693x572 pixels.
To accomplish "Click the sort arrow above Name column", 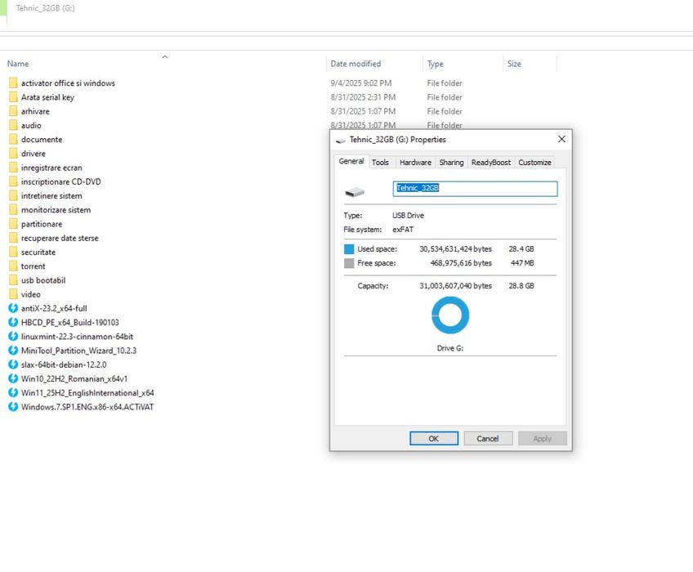I will (165, 56).
